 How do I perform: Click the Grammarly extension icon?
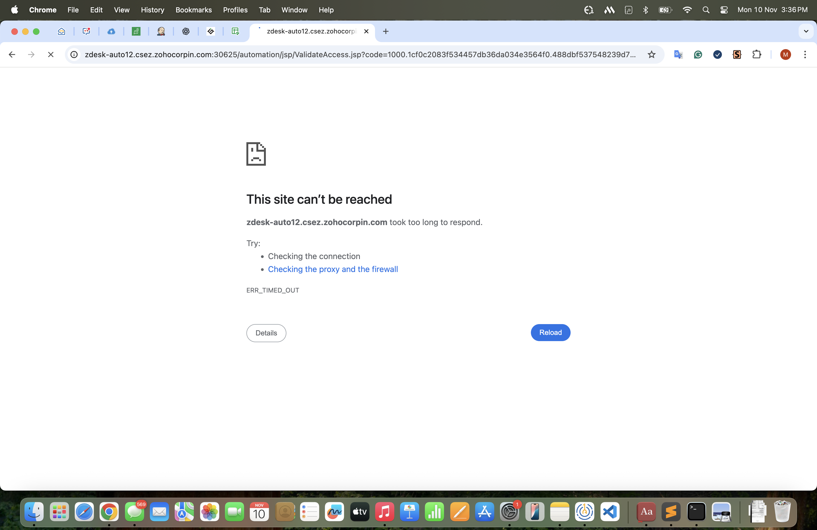pos(698,55)
